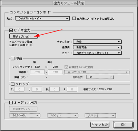
Task: Enable the オーディオ出力 checkbox
Action: point(11,103)
